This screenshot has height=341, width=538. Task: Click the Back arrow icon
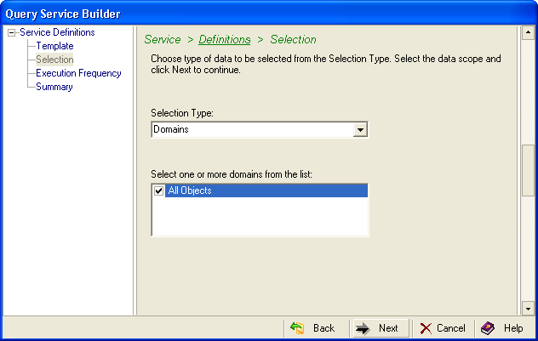pyautogui.click(x=297, y=328)
